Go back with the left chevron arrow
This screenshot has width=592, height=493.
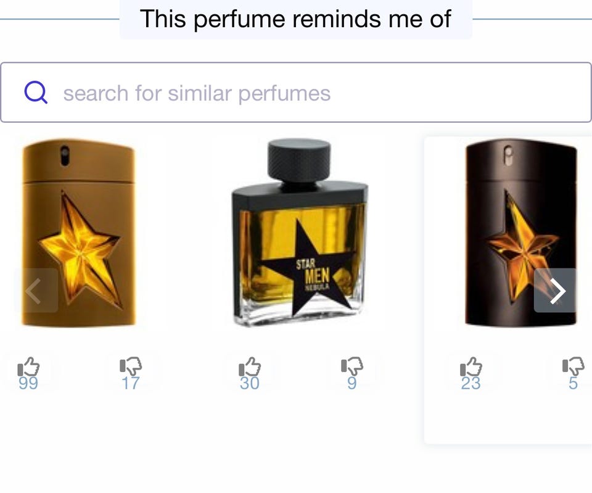(x=36, y=291)
